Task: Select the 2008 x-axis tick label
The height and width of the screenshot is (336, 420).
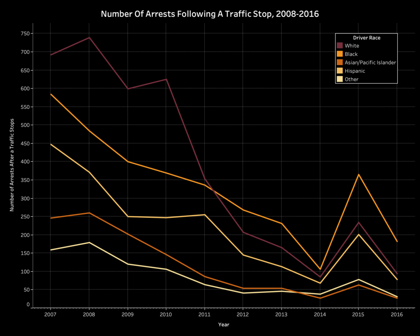Action: click(x=89, y=314)
